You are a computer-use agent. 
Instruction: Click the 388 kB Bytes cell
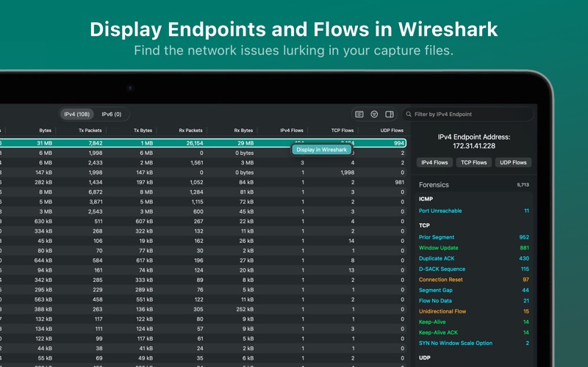(43, 309)
